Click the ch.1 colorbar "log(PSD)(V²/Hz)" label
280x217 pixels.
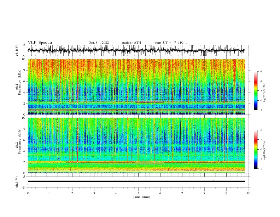click(264, 93)
